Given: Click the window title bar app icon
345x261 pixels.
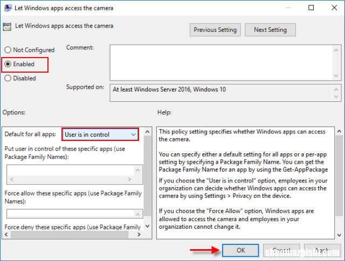Looking at the screenshot, I should [8, 8].
